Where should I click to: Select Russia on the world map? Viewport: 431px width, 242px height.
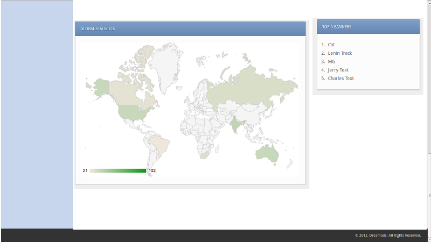(247, 90)
